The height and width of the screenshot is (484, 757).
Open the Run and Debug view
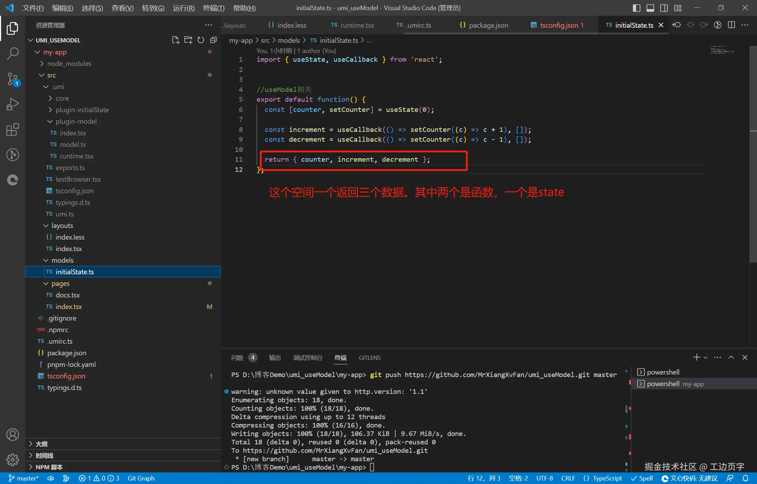click(13, 104)
